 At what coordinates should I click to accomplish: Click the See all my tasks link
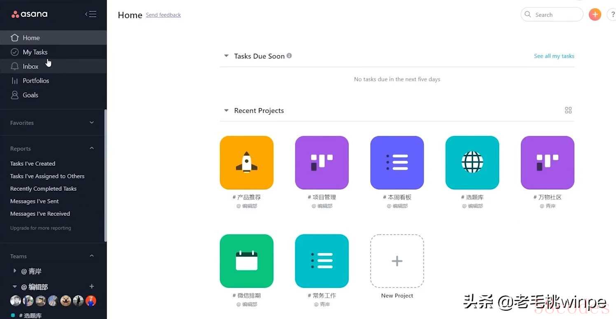(554, 56)
